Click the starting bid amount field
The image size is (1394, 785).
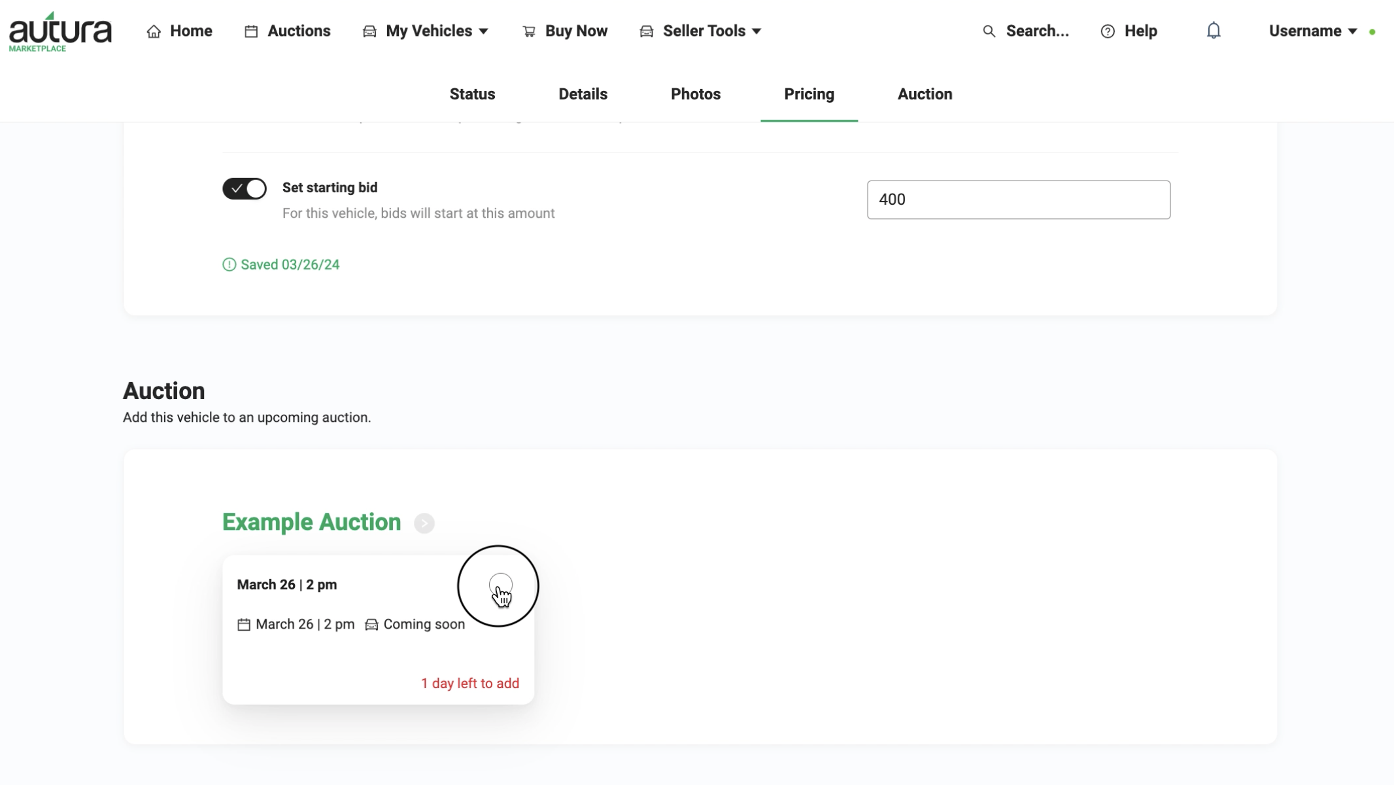click(1019, 200)
